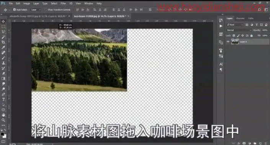Open the Fill value dropdown
The width and height of the screenshot is (270, 145).
[265, 36]
